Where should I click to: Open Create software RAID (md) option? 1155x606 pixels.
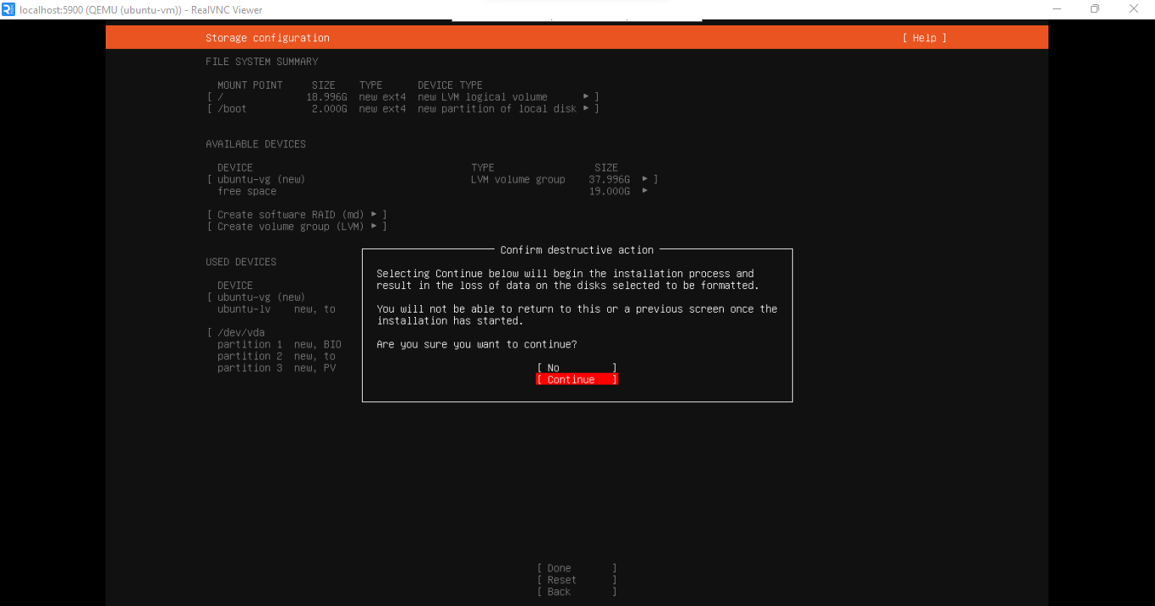[x=297, y=215]
